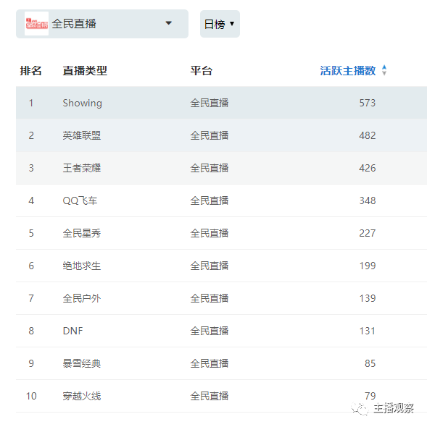Select the 王者荣耀 category

click(x=82, y=168)
